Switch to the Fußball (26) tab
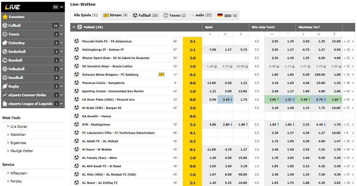 [x=145, y=15]
